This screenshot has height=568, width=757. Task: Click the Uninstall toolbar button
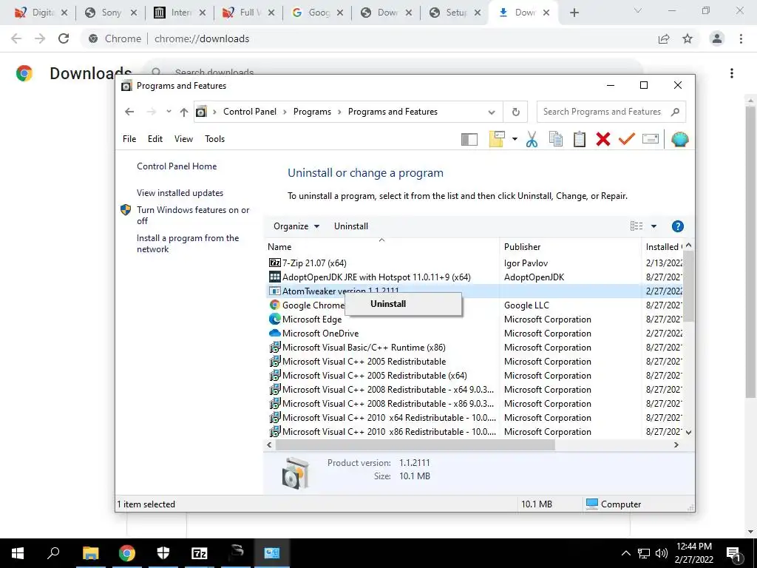coord(351,226)
